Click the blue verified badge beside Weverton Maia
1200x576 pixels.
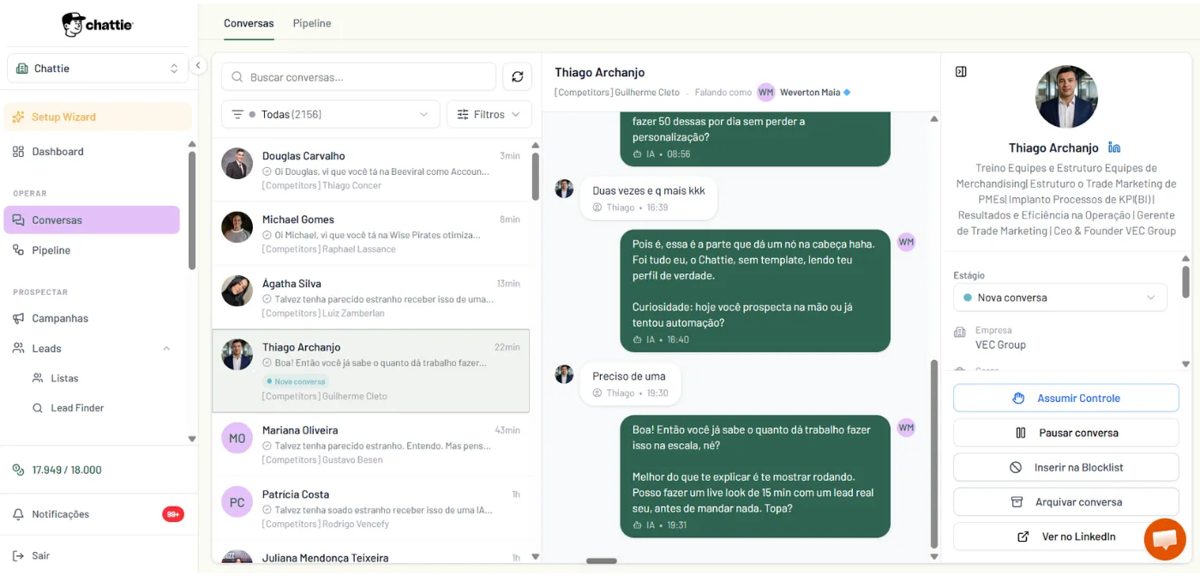pos(847,93)
